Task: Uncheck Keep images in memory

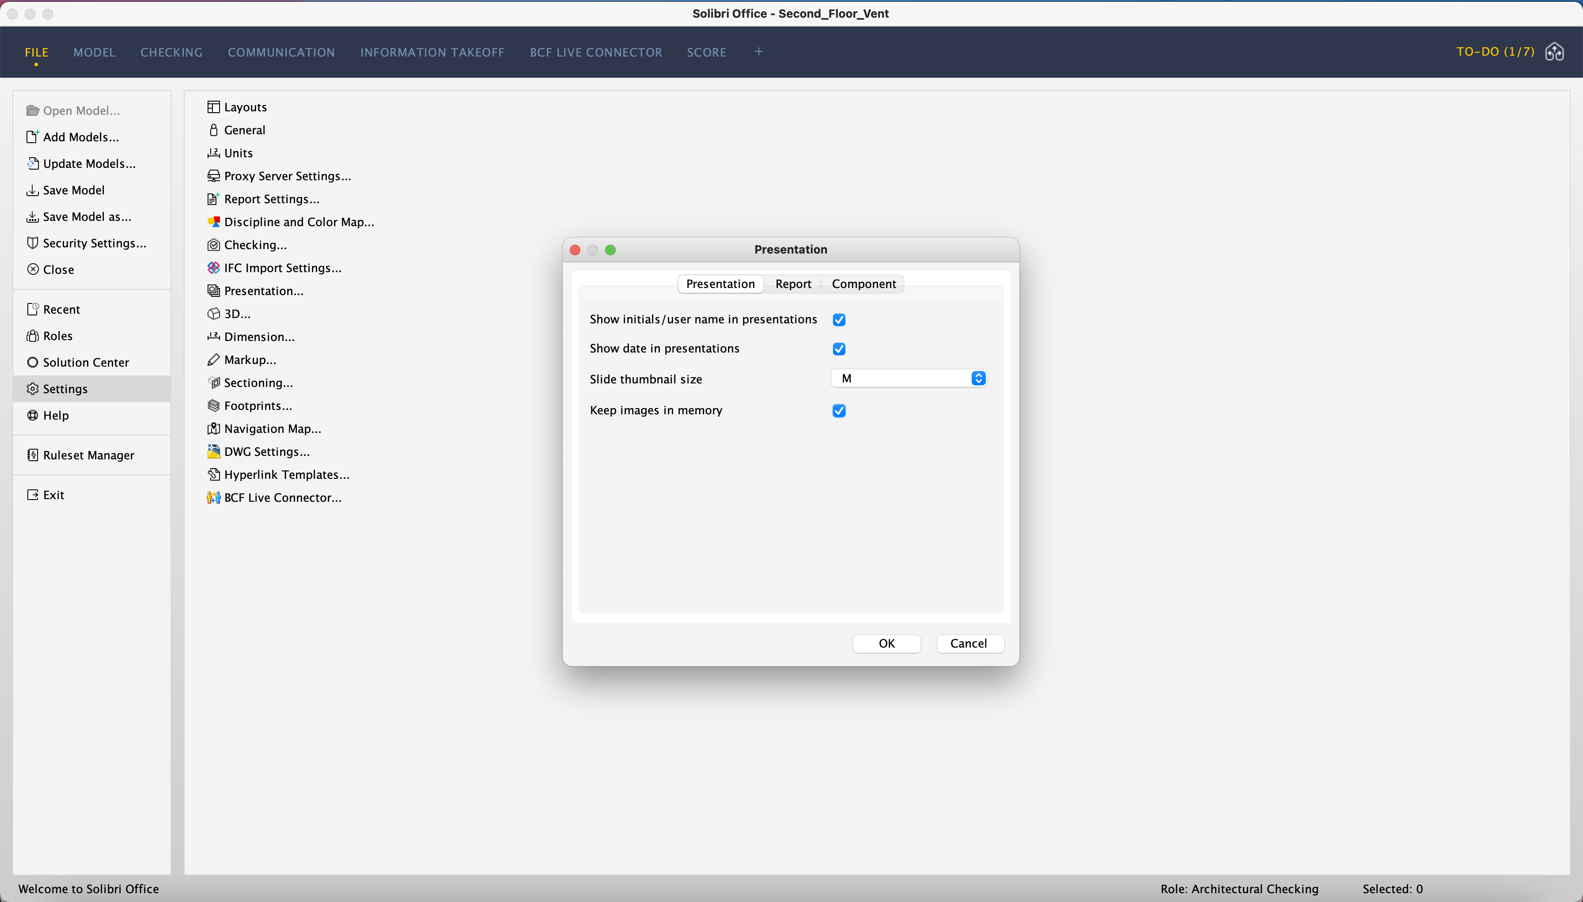Action: (839, 411)
